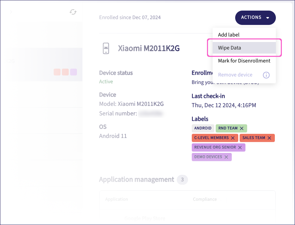Click the purple label swatch in list
The image size is (295, 225).
click(73, 72)
